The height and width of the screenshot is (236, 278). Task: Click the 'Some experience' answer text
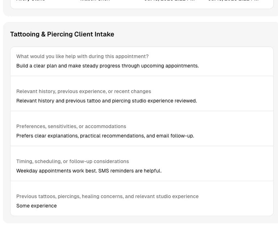click(x=37, y=206)
